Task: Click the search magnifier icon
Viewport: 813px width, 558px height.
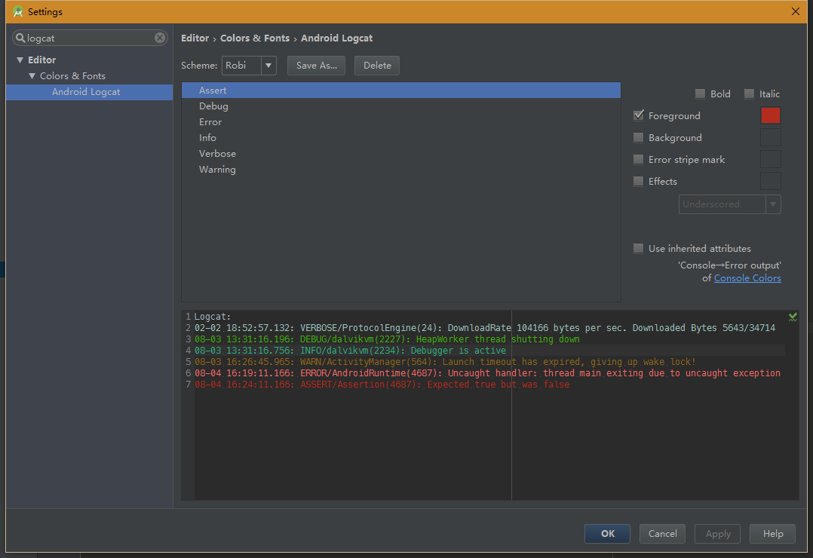Action: click(x=20, y=38)
